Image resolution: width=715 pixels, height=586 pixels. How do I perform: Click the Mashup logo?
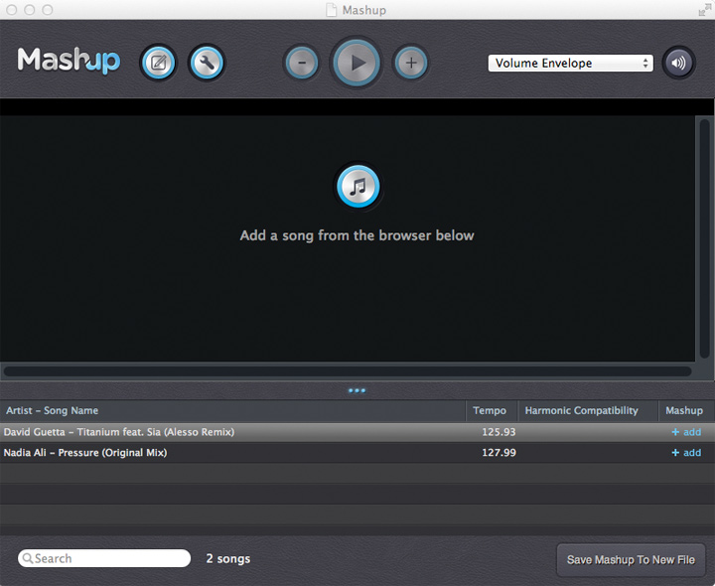tap(69, 61)
